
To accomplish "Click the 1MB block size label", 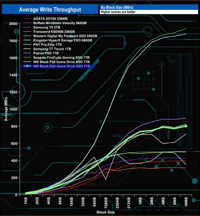I will [140, 201].
